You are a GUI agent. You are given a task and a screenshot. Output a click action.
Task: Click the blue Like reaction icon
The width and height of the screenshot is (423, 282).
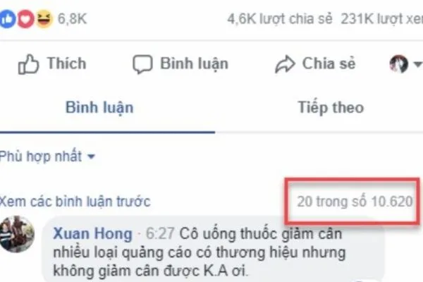point(7,18)
